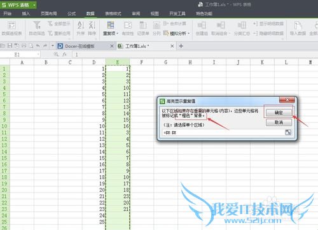Image resolution: width=318 pixels, height=230 pixels.
Task: Add a new document tab with plus
Action: pos(181,46)
